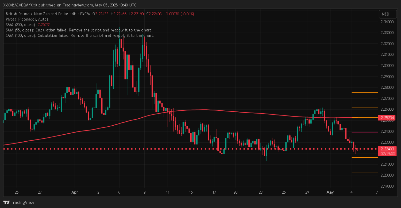The height and width of the screenshot is (208, 401).
Task: Click the TradingView logo icon
Action: click(x=6, y=202)
